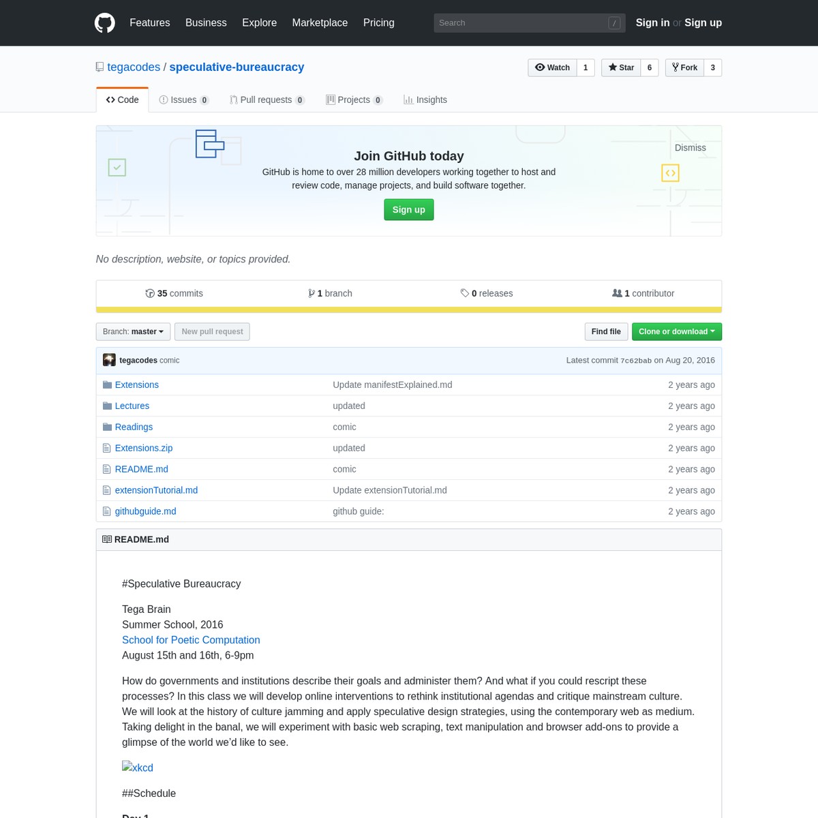Click the Extensions folder icon
Image resolution: width=818 pixels, height=818 pixels.
[x=107, y=384]
